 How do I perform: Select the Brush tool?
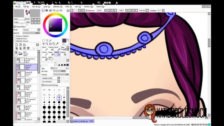57,49
